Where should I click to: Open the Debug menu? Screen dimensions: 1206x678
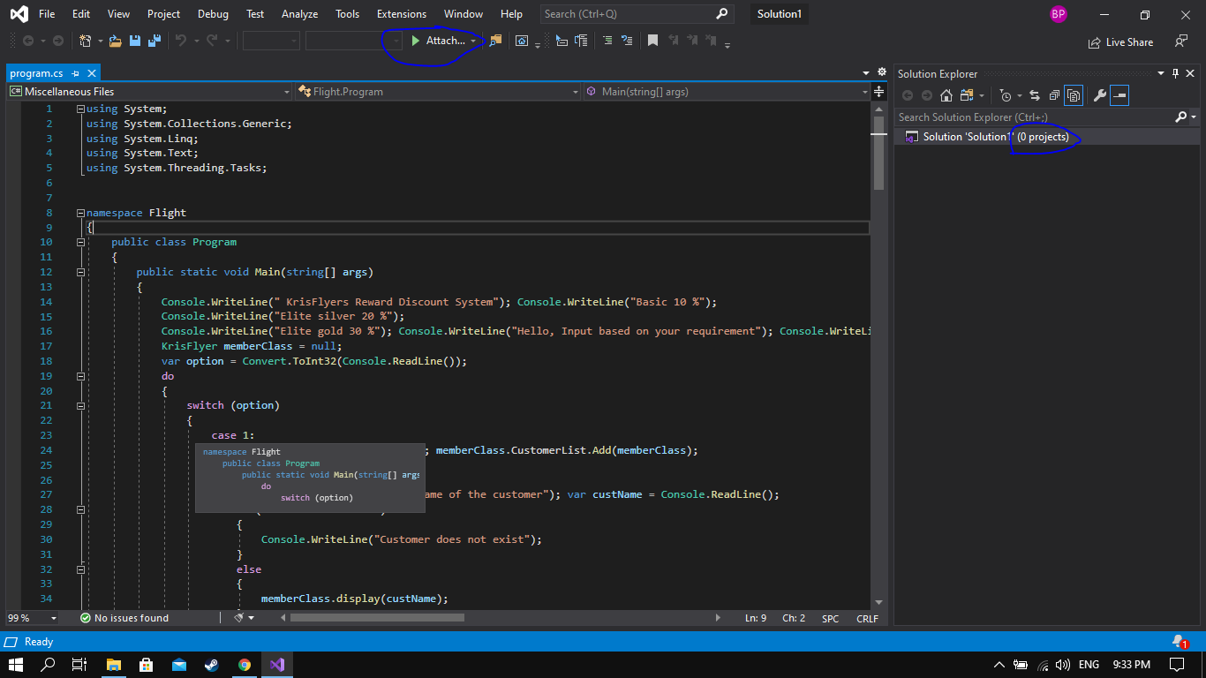212,14
